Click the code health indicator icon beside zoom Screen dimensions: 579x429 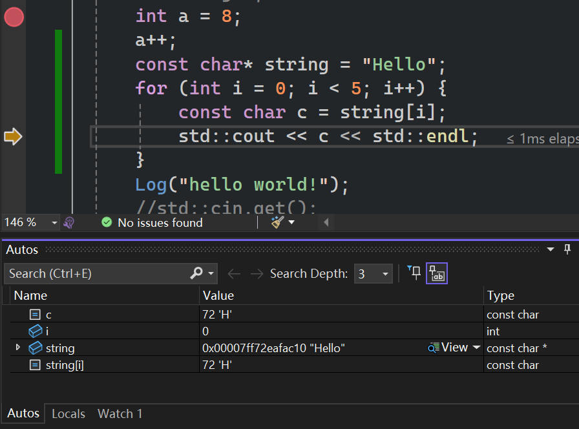pyautogui.click(x=69, y=223)
